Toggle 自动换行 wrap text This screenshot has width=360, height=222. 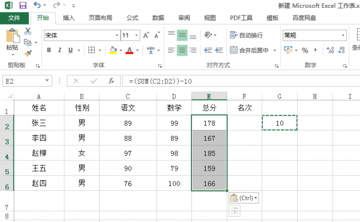pyautogui.click(x=246, y=35)
